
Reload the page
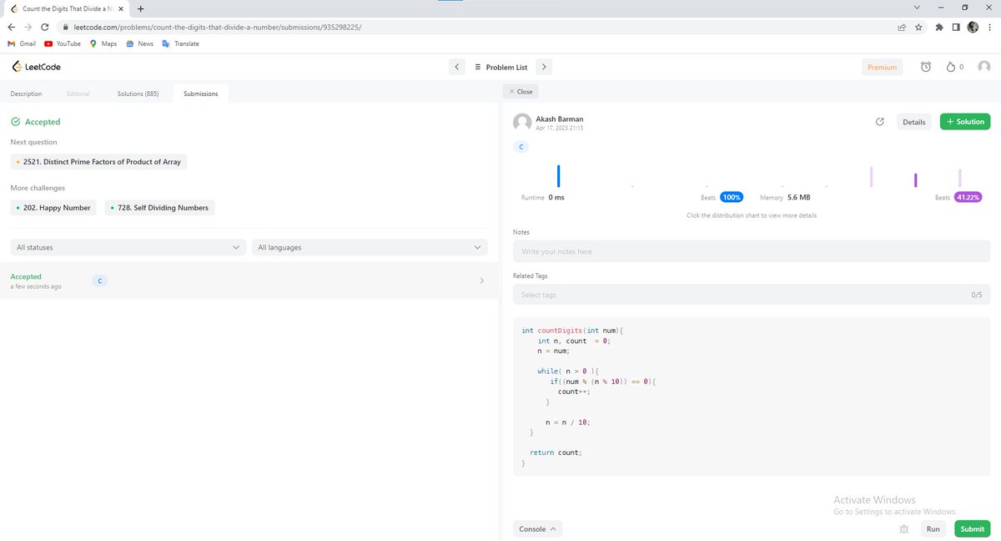coord(45,27)
